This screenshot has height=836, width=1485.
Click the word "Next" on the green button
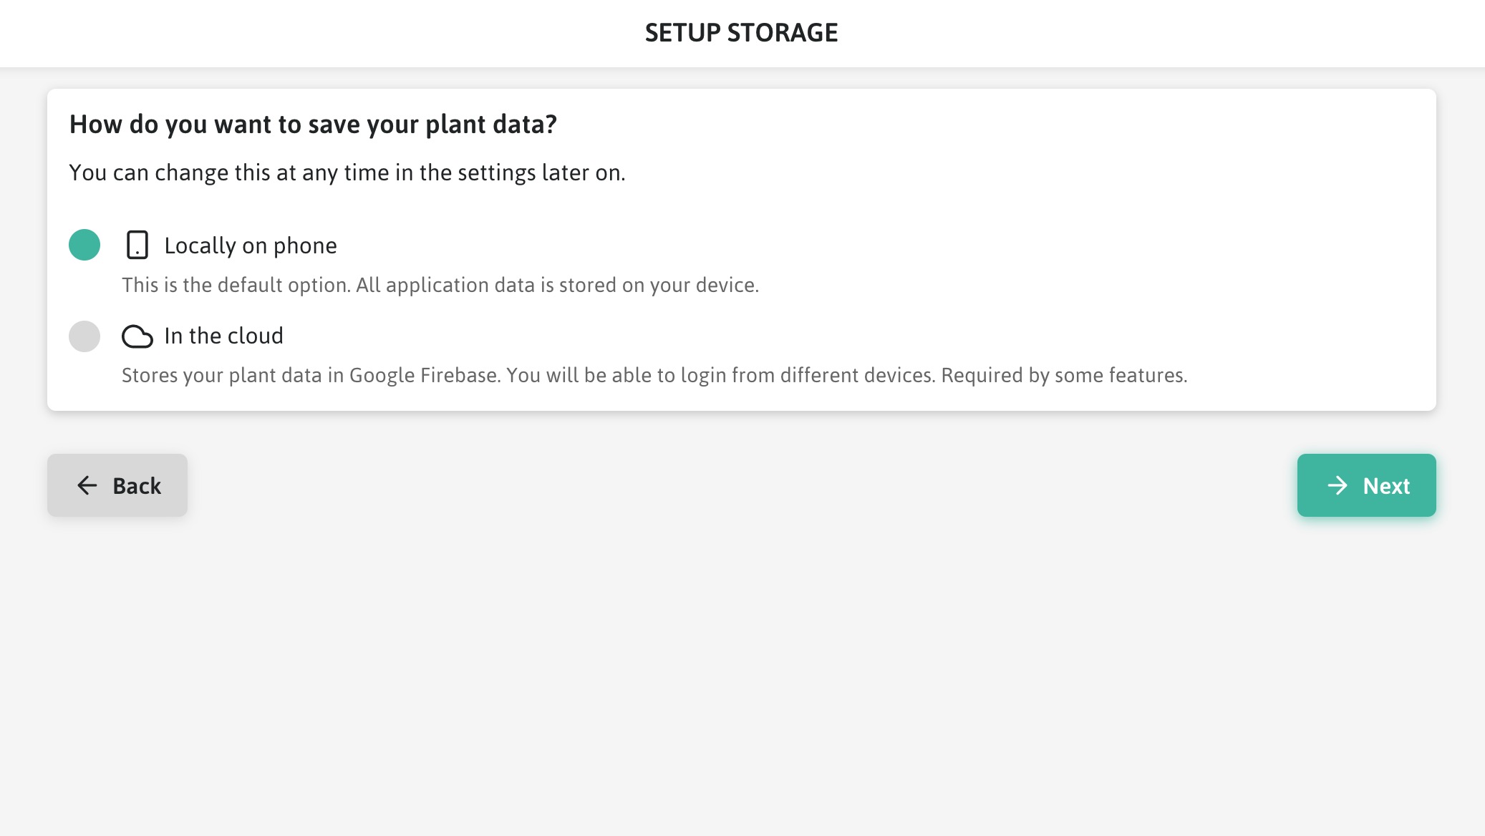tap(1386, 486)
